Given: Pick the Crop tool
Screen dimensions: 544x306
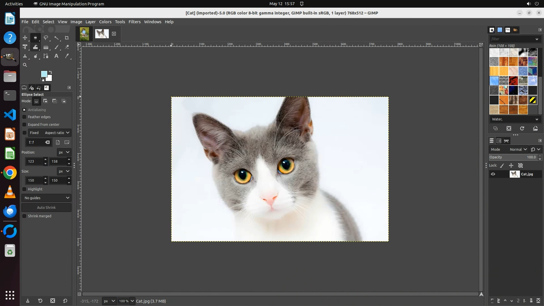Looking at the screenshot, I should (67, 38).
